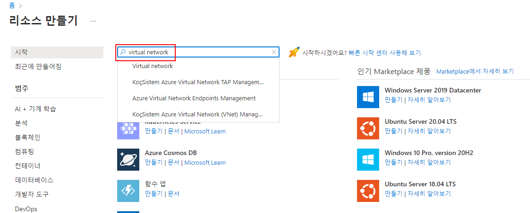
Task: Open the 개발자 도구 category
Action: click(32, 195)
